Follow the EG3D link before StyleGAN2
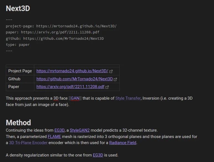 [59, 130]
